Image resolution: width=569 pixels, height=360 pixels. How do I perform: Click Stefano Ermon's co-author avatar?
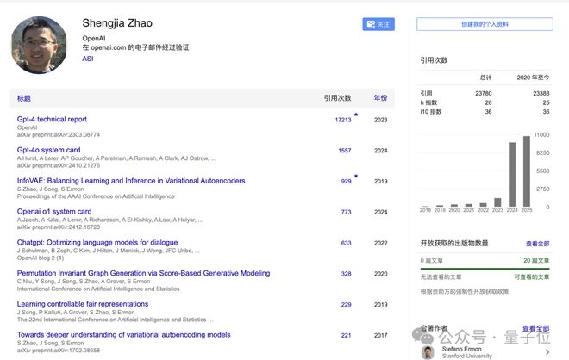(x=428, y=351)
